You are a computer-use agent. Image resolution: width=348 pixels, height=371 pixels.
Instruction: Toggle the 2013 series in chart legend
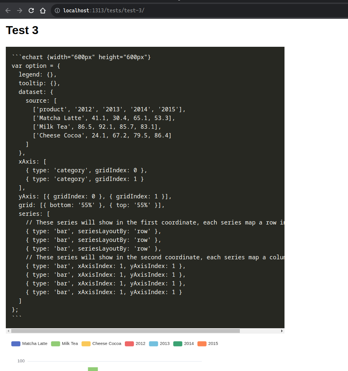[x=159, y=343]
